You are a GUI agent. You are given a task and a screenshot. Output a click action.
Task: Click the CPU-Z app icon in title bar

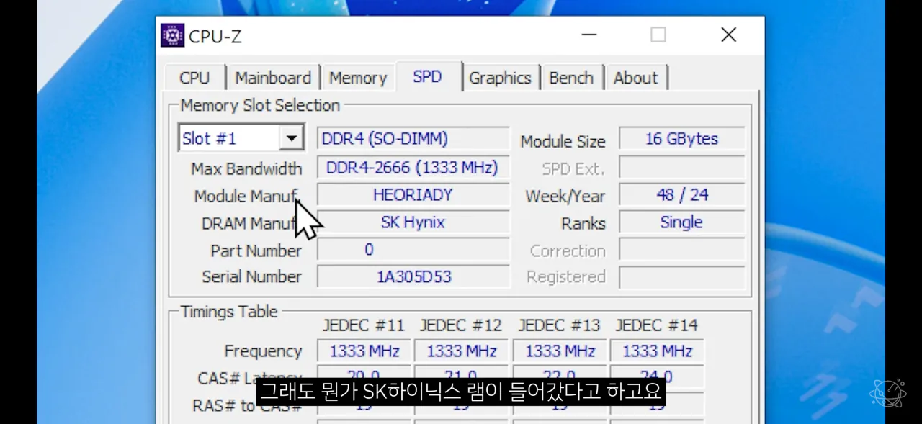click(x=172, y=35)
